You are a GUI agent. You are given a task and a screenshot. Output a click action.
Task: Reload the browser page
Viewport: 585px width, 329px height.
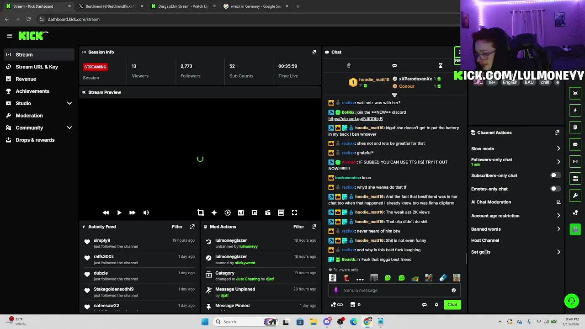(x=28, y=19)
